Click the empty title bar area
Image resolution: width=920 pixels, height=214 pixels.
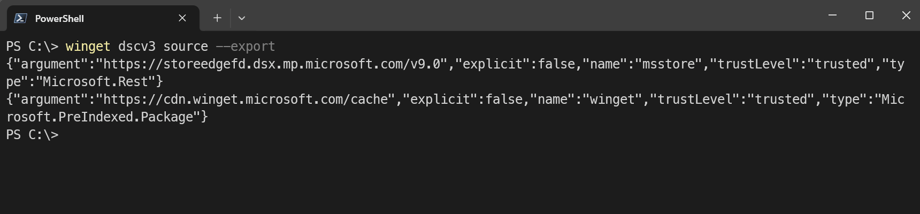[x=535, y=16]
